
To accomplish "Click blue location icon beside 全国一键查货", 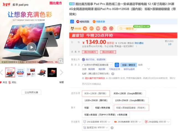I will (117, 65).
